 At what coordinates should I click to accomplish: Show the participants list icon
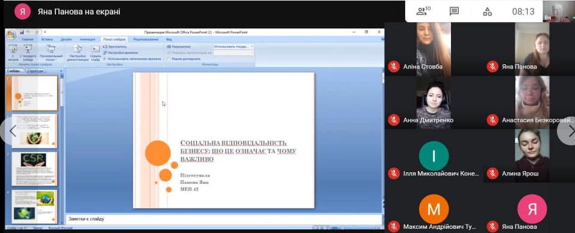[x=423, y=11]
